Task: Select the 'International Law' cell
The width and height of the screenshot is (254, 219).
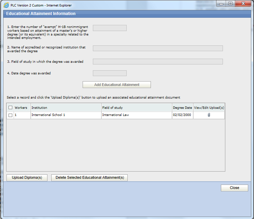Action: (x=137, y=115)
